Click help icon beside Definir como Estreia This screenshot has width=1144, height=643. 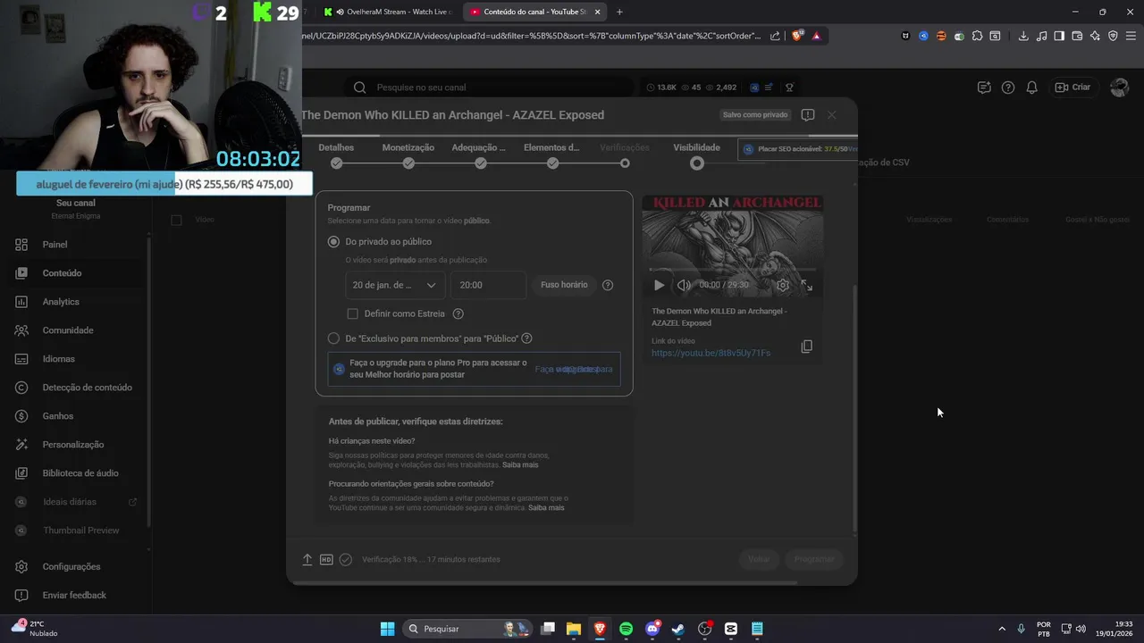(x=458, y=313)
